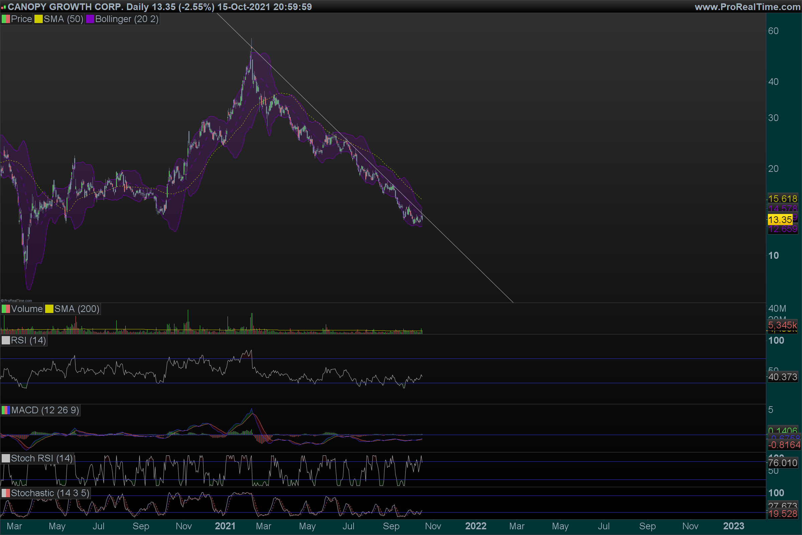Viewport: 802px width, 535px height.
Task: Click the red 5,345k volume value label
Action: pyautogui.click(x=783, y=325)
